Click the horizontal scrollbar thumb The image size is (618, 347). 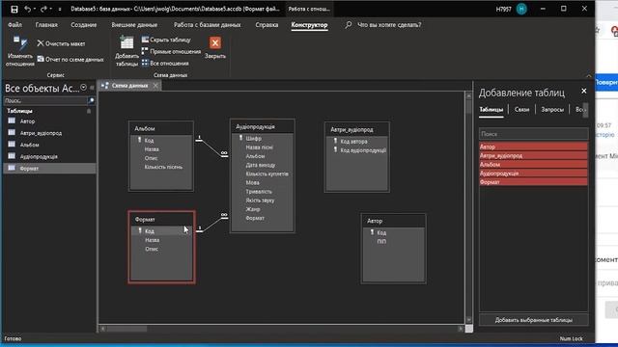coord(126,328)
